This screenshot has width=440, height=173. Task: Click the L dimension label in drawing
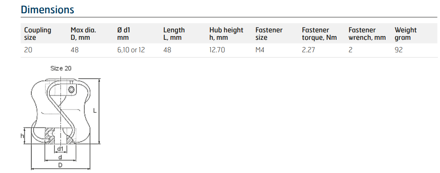pos(95,111)
